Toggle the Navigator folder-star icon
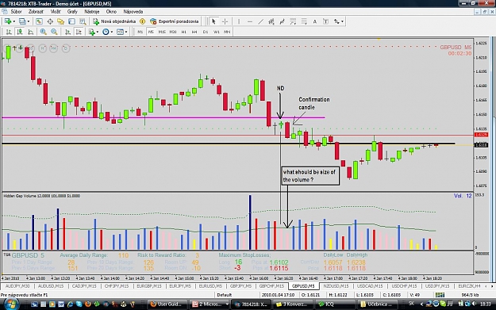496x310 pixels. 61,21
